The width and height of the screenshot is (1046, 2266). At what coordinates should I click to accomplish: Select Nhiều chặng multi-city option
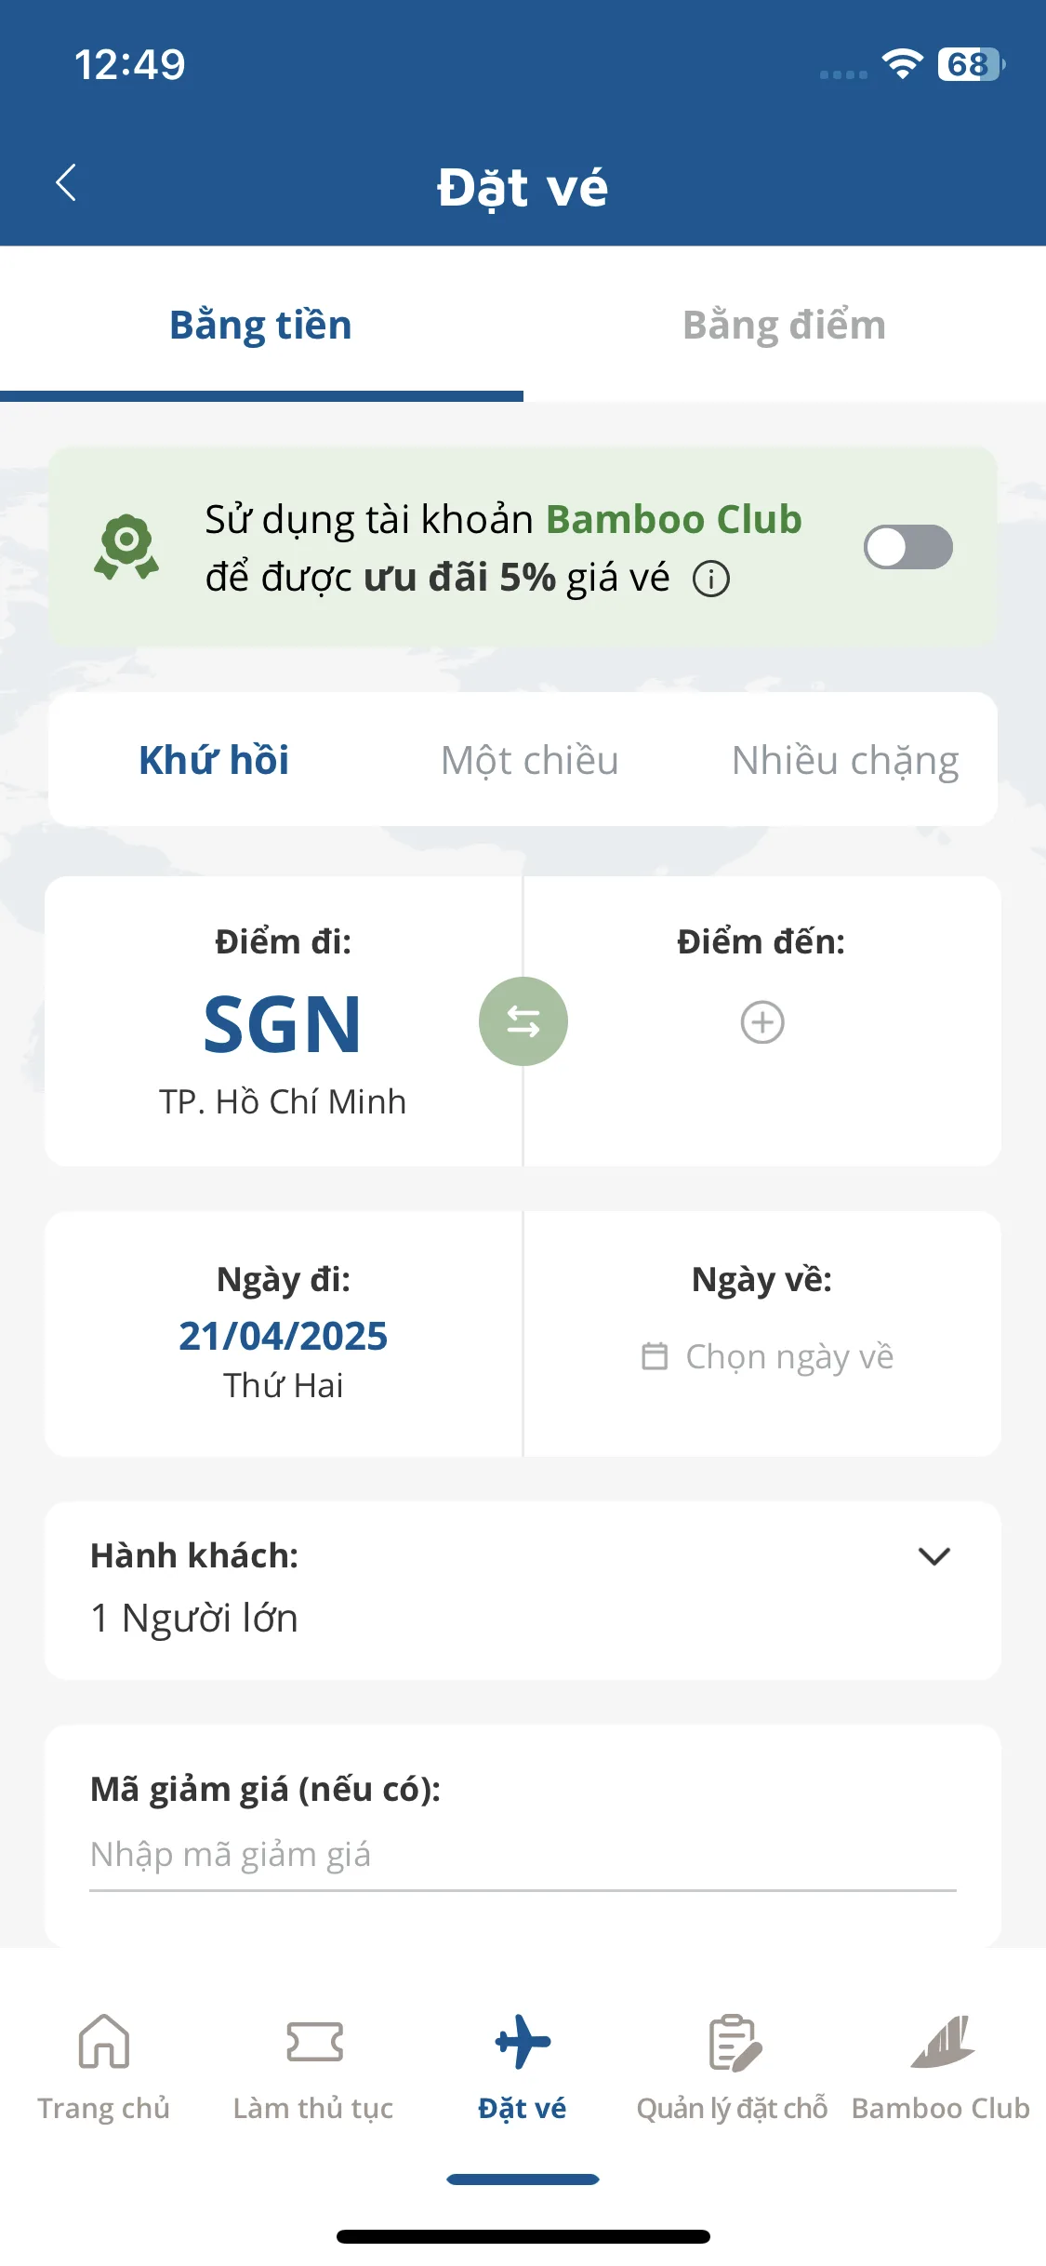point(845,761)
